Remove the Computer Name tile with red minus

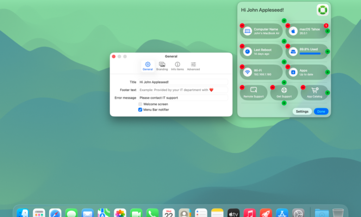pyautogui.click(x=242, y=26)
